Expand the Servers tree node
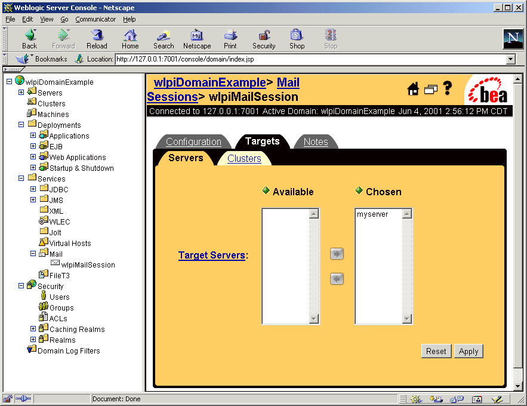This screenshot has width=527, height=406. coord(21,93)
